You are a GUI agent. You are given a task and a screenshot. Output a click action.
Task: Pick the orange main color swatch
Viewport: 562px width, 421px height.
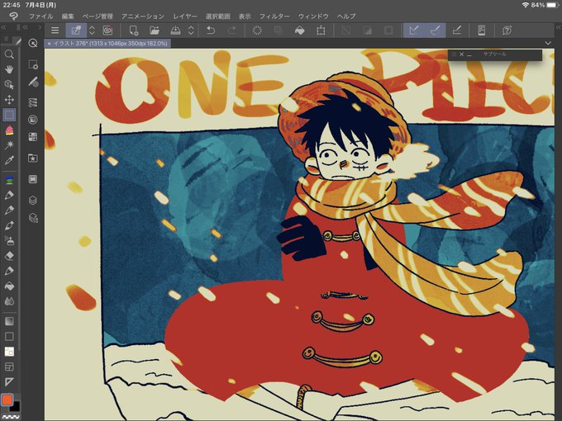click(x=7, y=400)
